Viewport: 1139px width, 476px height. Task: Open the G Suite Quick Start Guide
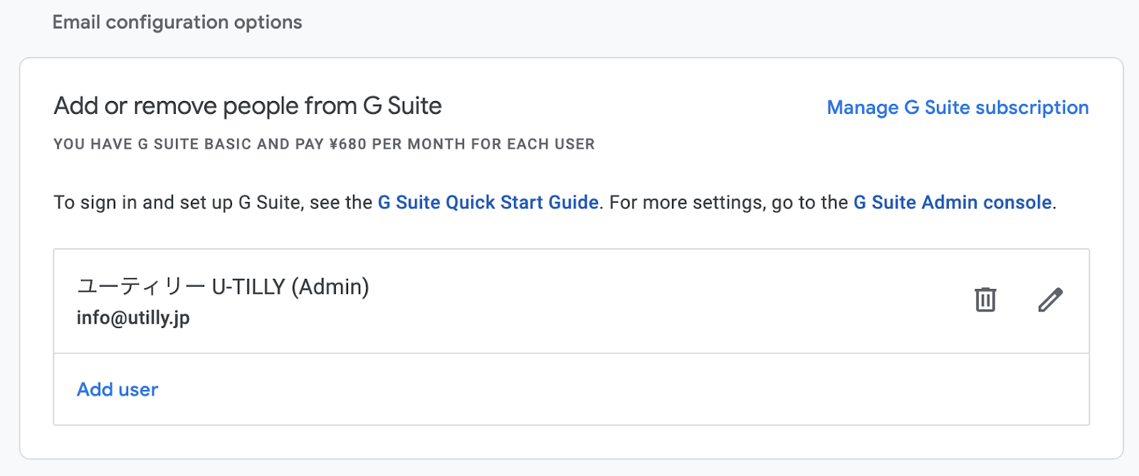point(488,203)
